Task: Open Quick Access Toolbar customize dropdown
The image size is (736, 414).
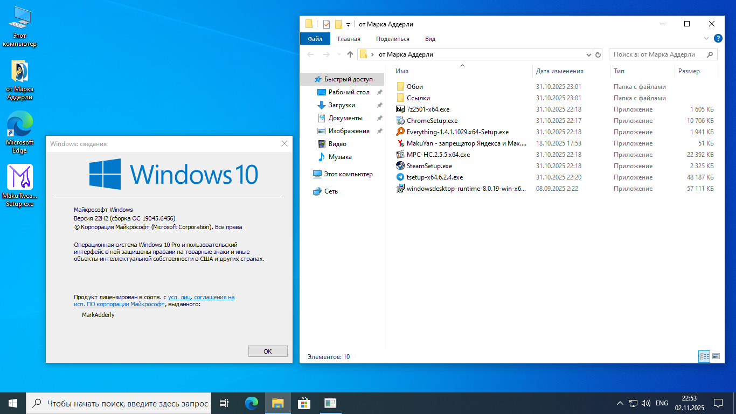Action: [x=349, y=24]
